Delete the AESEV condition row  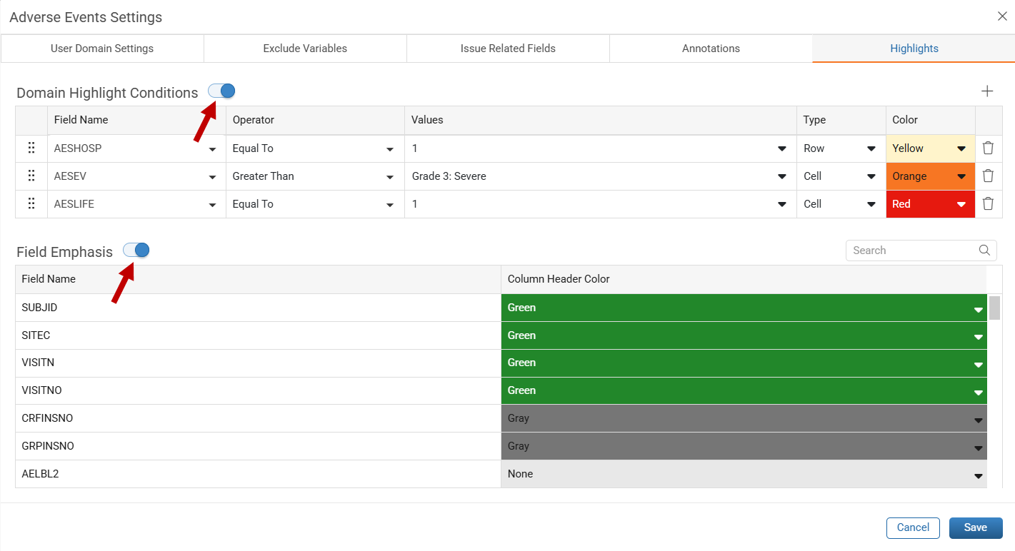pos(988,176)
